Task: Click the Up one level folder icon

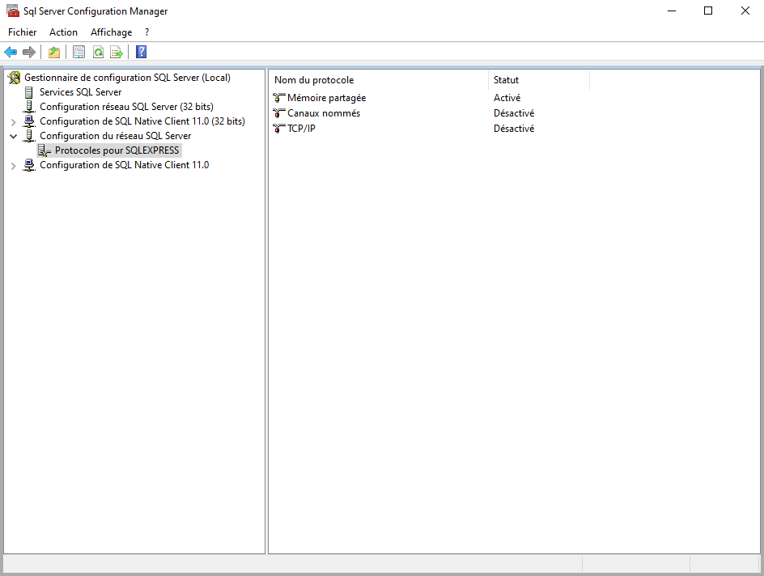Action: (54, 53)
